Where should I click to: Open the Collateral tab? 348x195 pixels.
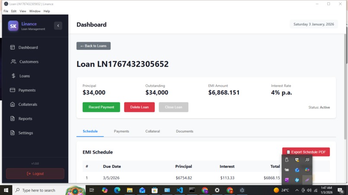click(x=152, y=131)
